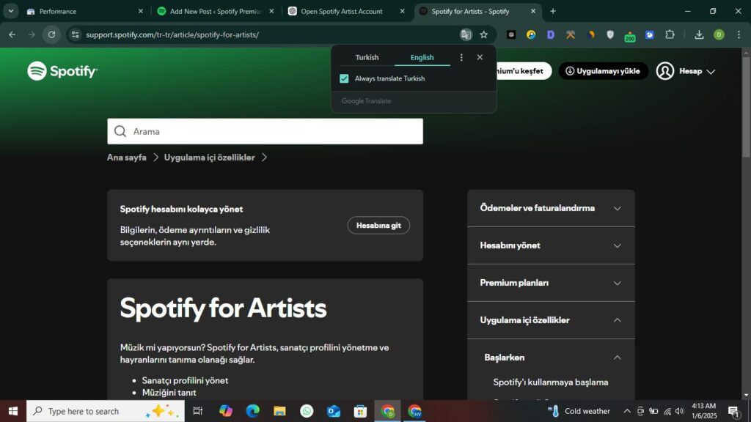751x422 pixels.
Task: Select English in the translate popup
Action: point(422,57)
